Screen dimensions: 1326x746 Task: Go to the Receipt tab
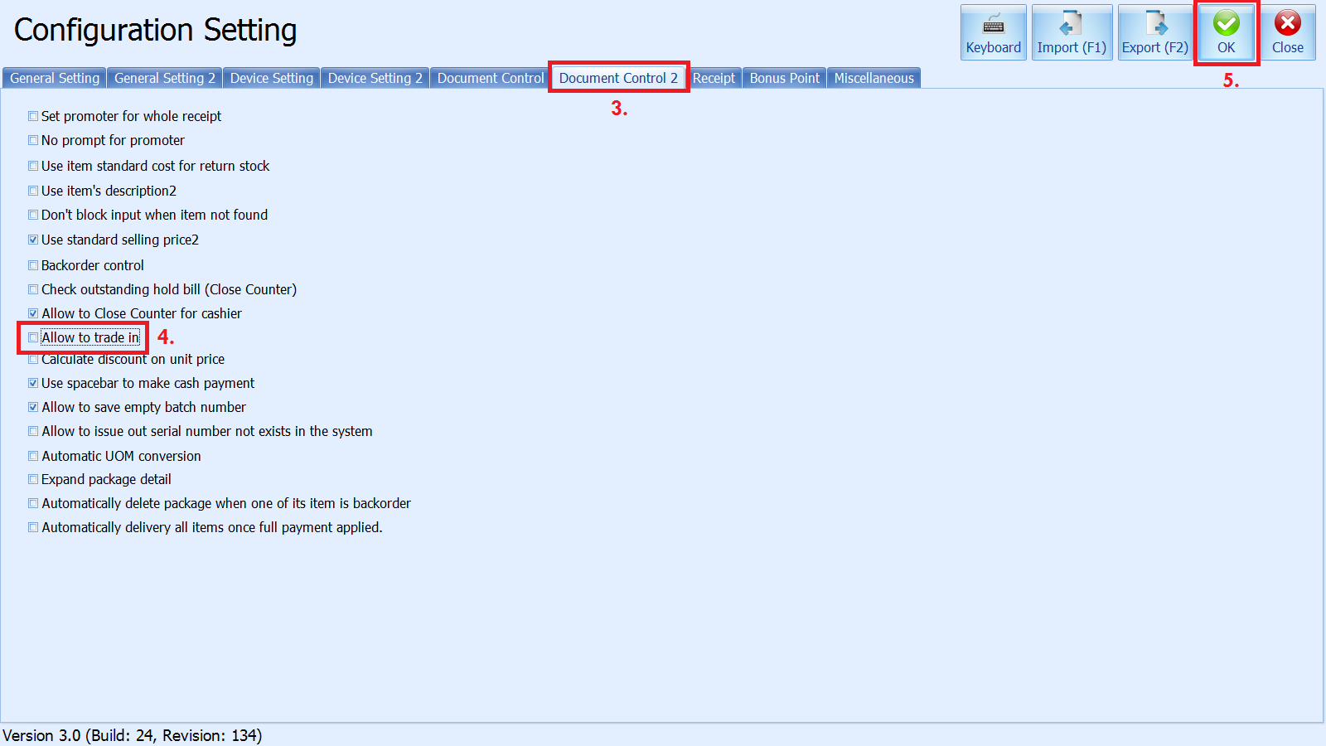pos(714,78)
